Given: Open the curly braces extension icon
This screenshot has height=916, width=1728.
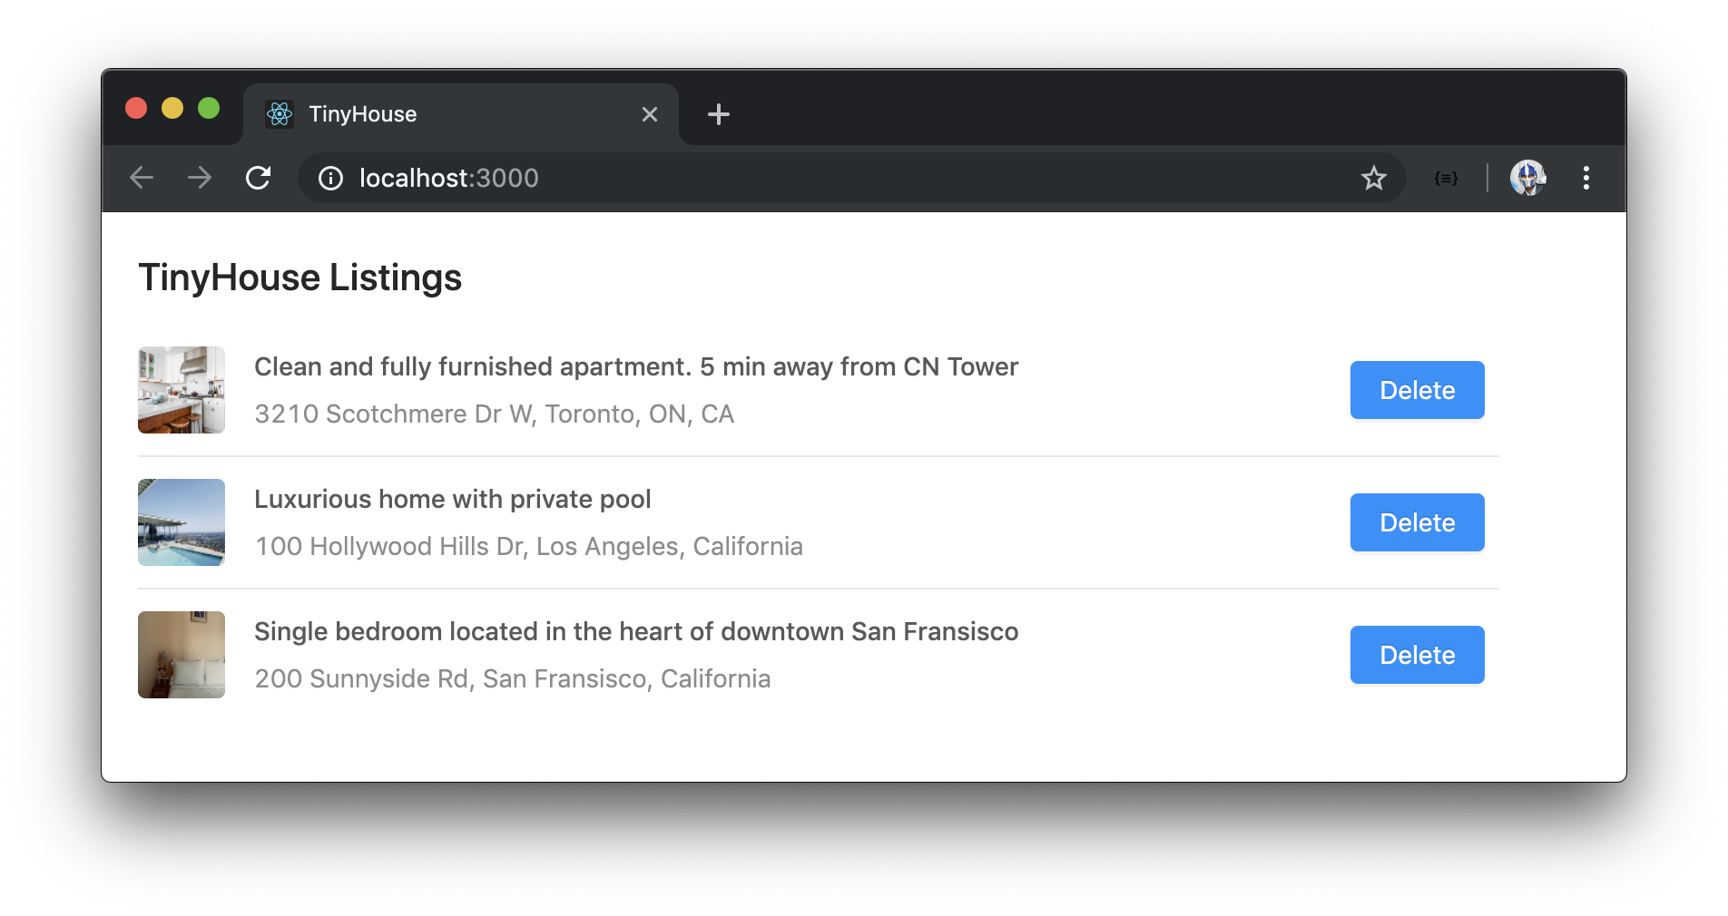Looking at the screenshot, I should tap(1446, 179).
